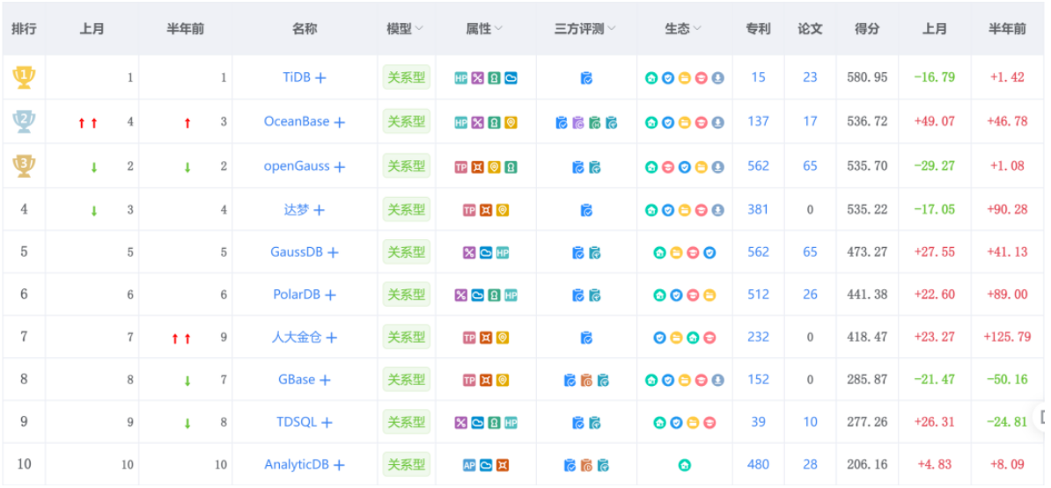Click the blue shield ecosystem icon in OceanBase row
The width and height of the screenshot is (1051, 488).
667,122
